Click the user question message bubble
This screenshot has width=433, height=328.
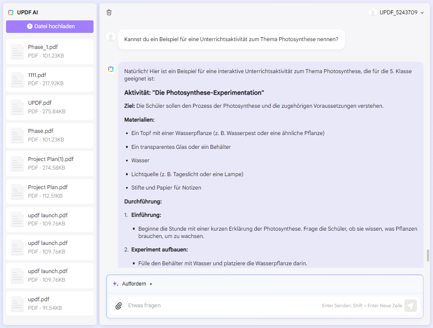coord(231,39)
